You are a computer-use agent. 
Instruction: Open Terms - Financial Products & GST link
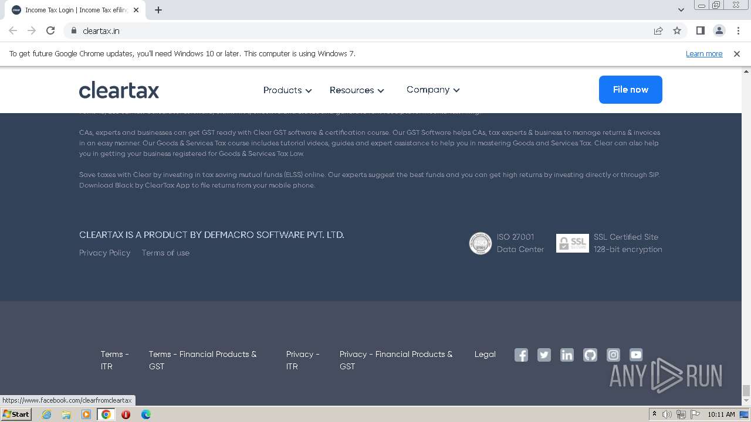tap(202, 360)
